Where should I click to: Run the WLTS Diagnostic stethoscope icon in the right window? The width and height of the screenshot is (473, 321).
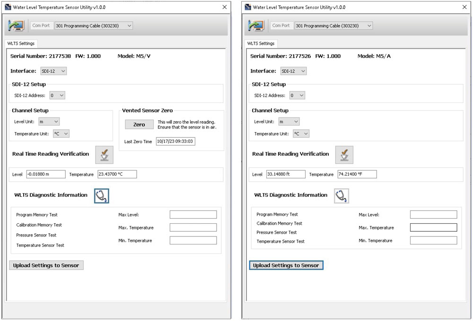pyautogui.click(x=342, y=195)
